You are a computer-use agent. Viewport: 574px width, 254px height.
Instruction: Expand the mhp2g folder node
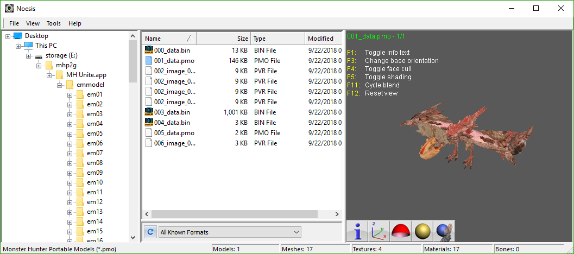pos(39,66)
